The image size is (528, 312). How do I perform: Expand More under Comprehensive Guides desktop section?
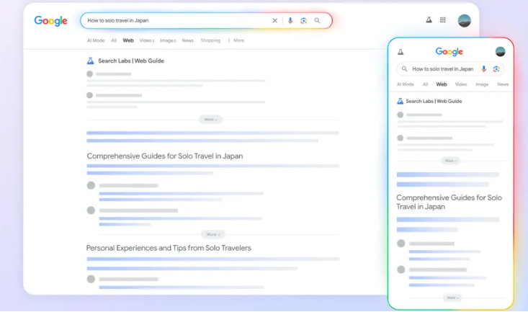click(213, 234)
